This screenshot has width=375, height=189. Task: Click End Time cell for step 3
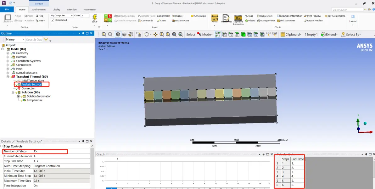tap(298, 172)
